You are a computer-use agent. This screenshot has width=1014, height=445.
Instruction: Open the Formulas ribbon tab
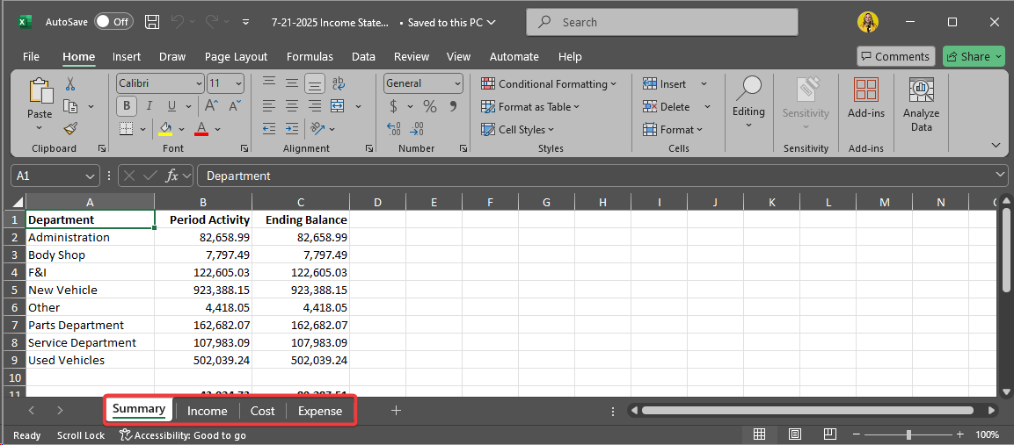click(x=310, y=56)
